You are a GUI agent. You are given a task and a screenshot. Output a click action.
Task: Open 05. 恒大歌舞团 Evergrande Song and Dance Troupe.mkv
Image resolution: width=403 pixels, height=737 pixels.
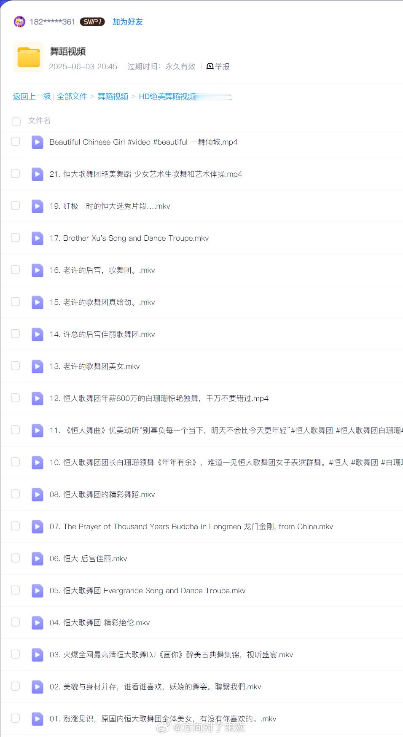pos(148,591)
